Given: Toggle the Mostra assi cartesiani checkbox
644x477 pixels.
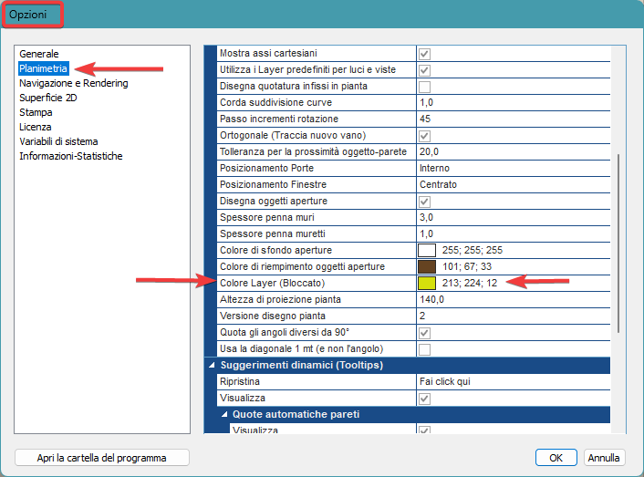Looking at the screenshot, I should coord(424,54).
